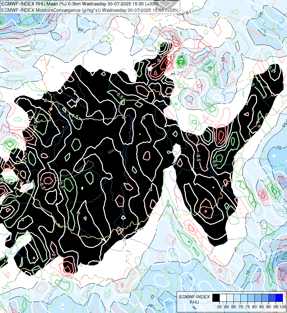Click the RHU Mean title line
287x313 pixels.
coord(80,4)
